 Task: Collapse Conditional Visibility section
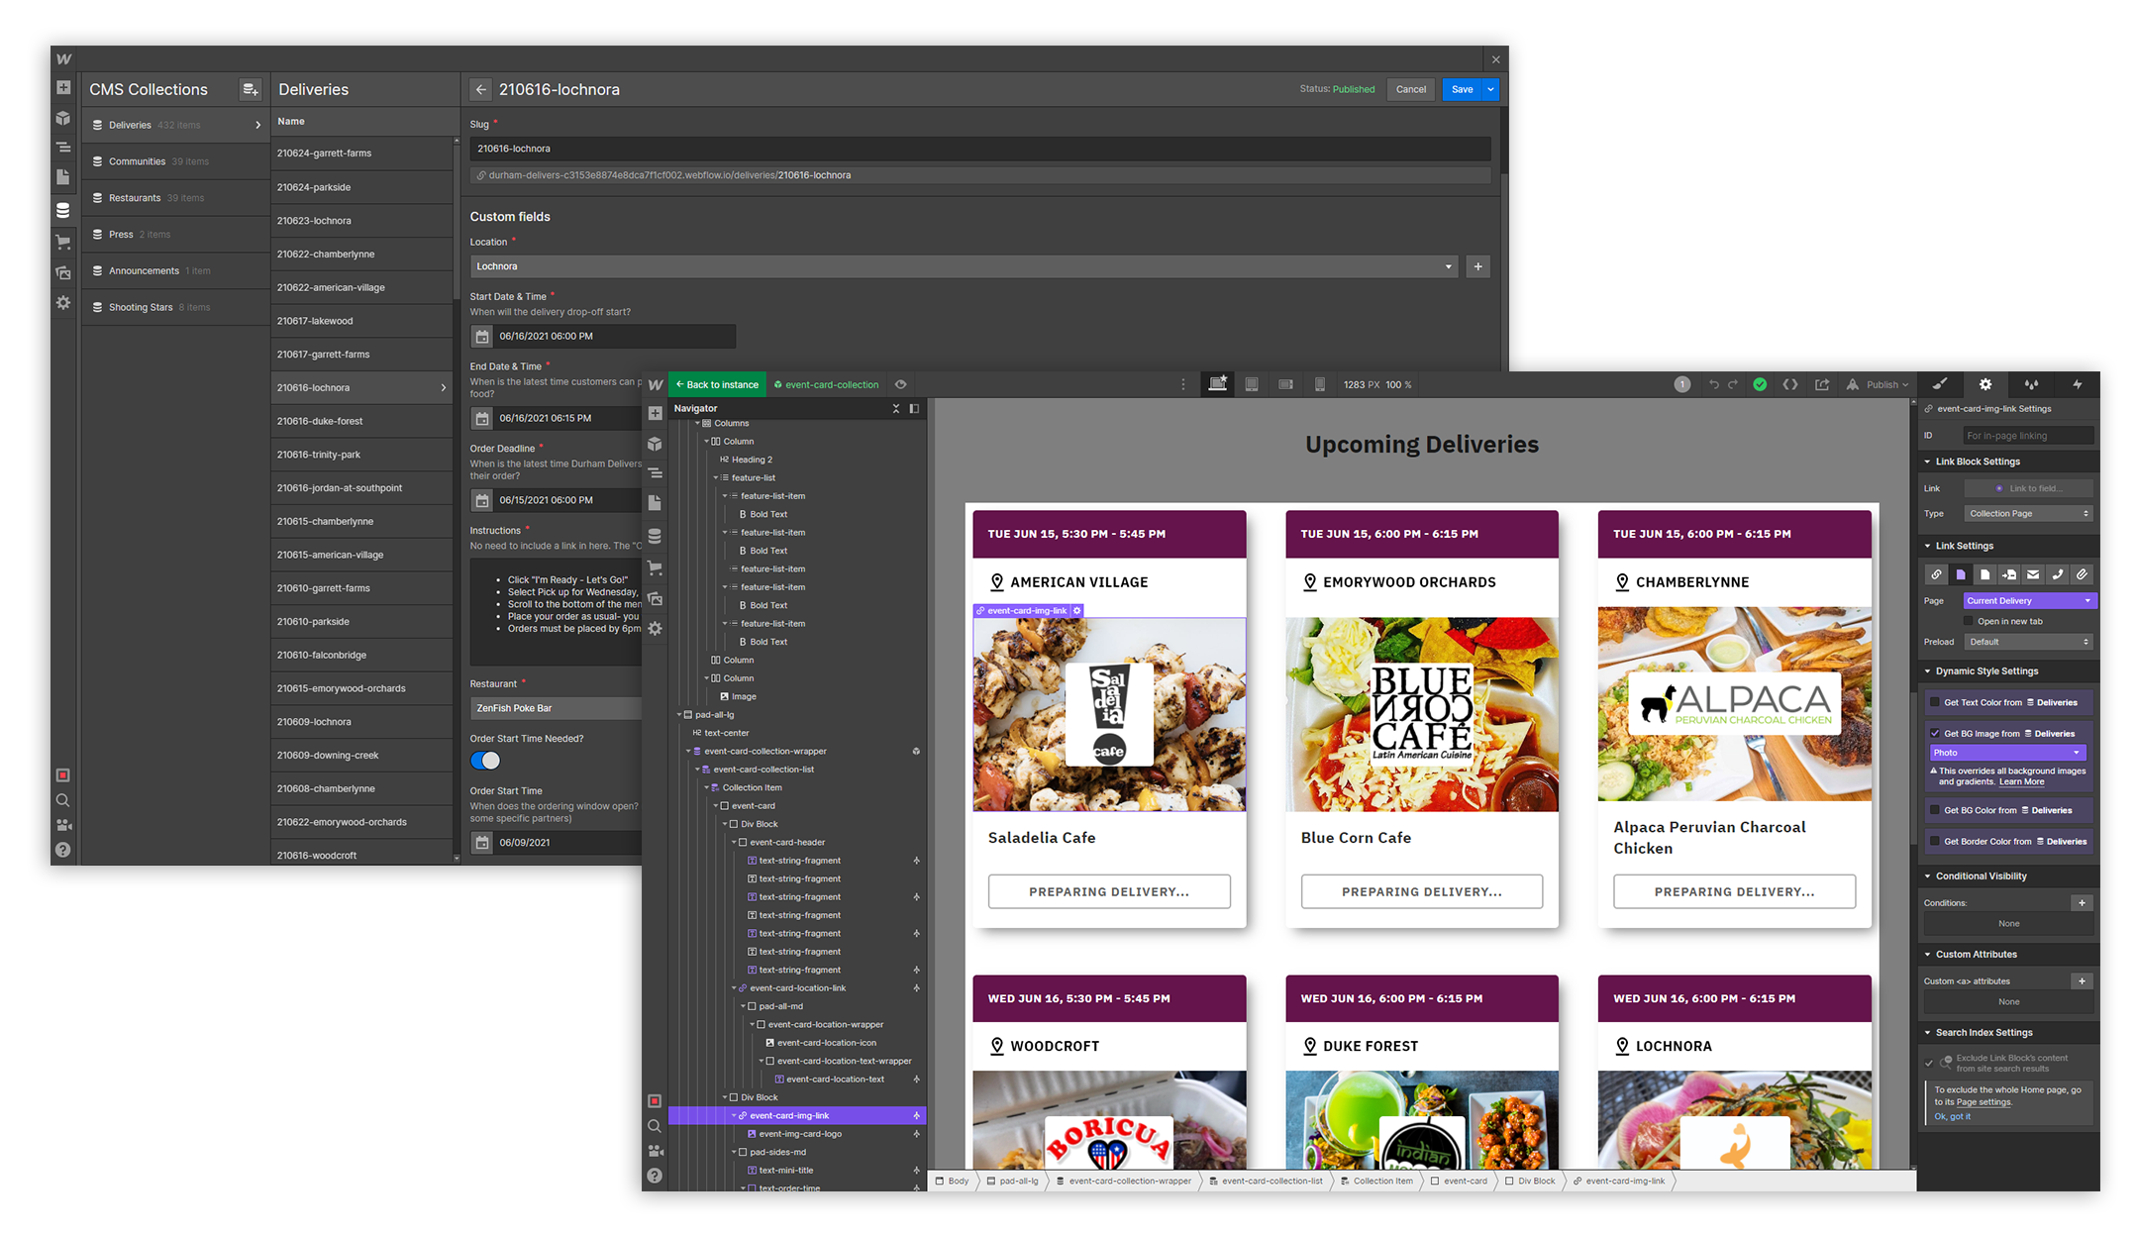pyautogui.click(x=1927, y=876)
